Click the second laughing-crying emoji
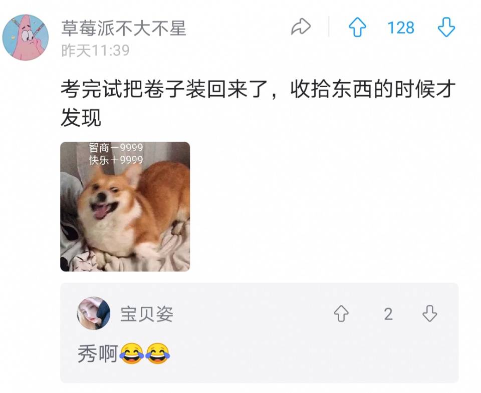The image size is (481, 393). click(x=158, y=353)
